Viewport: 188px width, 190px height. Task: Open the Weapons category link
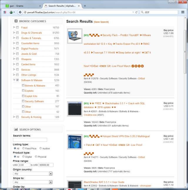[x=26, y=59]
